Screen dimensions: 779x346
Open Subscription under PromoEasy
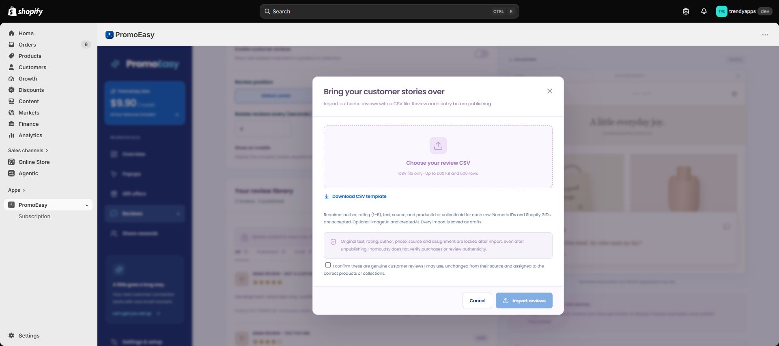(x=34, y=216)
